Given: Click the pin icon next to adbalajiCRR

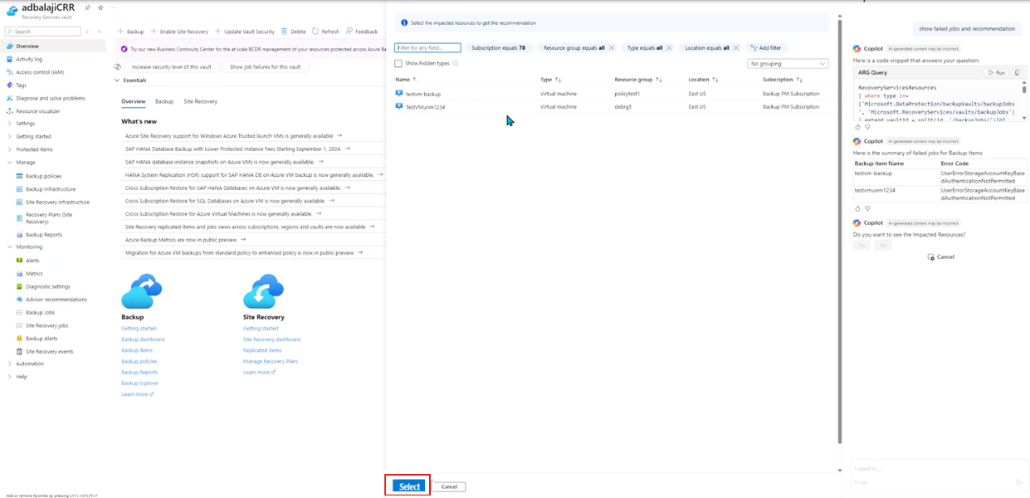Looking at the screenshot, I should 88,7.
